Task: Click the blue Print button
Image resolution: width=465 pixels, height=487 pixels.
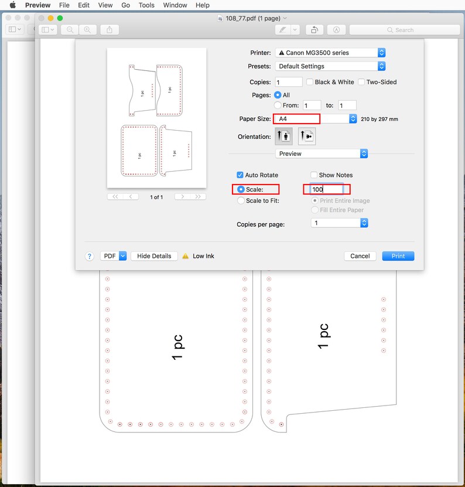Action: [x=398, y=256]
